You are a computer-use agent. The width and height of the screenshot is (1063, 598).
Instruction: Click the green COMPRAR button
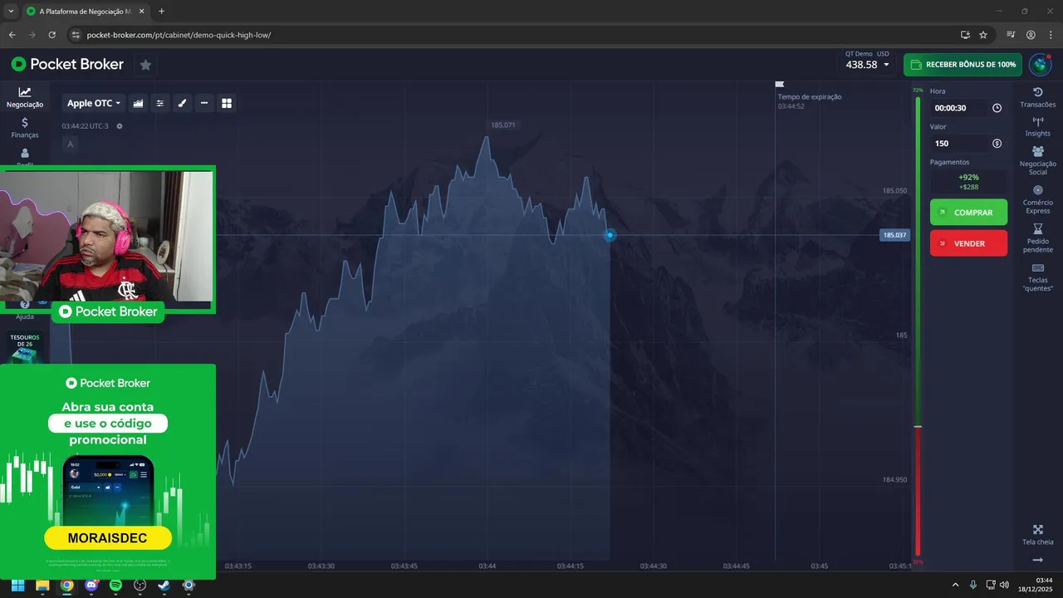968,213
